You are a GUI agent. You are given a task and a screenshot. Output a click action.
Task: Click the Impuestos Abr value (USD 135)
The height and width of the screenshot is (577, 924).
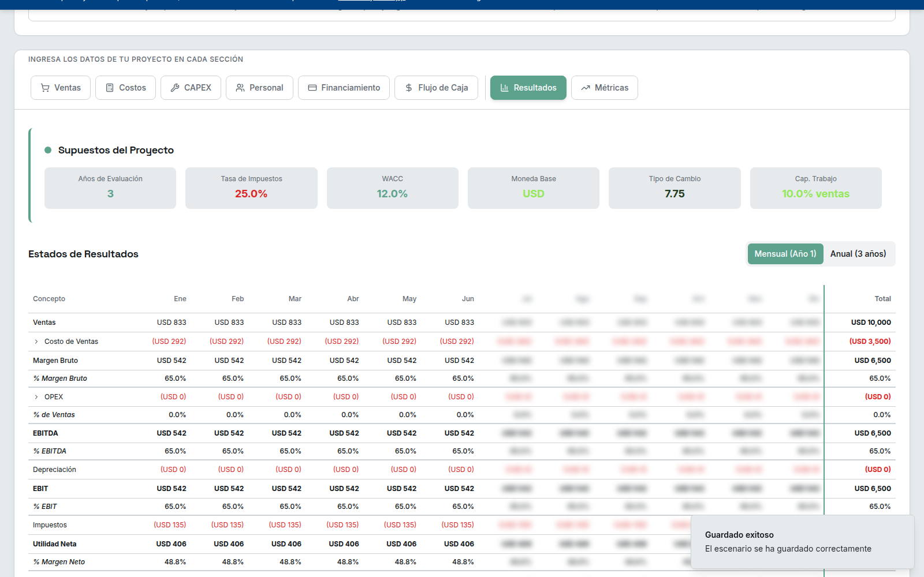[342, 525]
